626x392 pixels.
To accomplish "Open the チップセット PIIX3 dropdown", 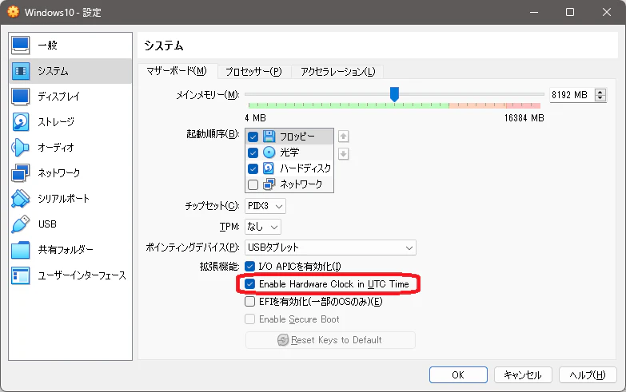I will 265,206.
